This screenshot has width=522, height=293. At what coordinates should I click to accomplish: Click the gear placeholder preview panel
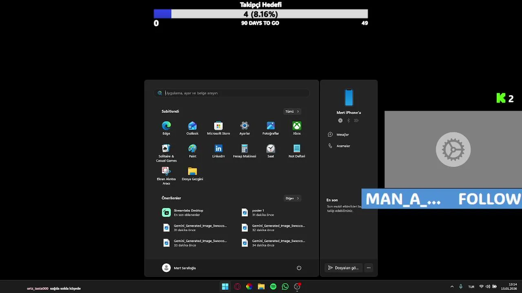click(453, 149)
